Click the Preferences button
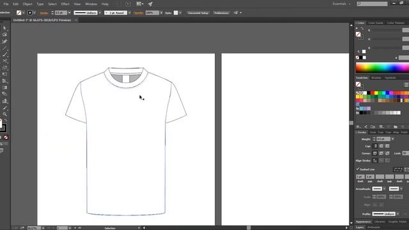The image size is (409, 230). click(x=221, y=13)
